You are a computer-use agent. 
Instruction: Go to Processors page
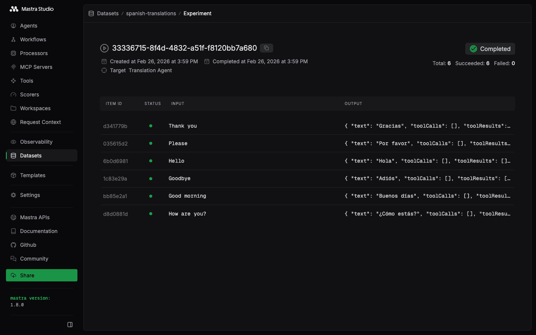point(34,53)
